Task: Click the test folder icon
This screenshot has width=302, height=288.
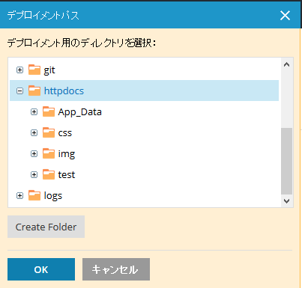Action: 49,174
